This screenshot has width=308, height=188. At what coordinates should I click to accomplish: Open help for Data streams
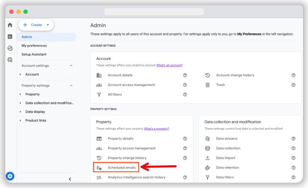coord(293,139)
